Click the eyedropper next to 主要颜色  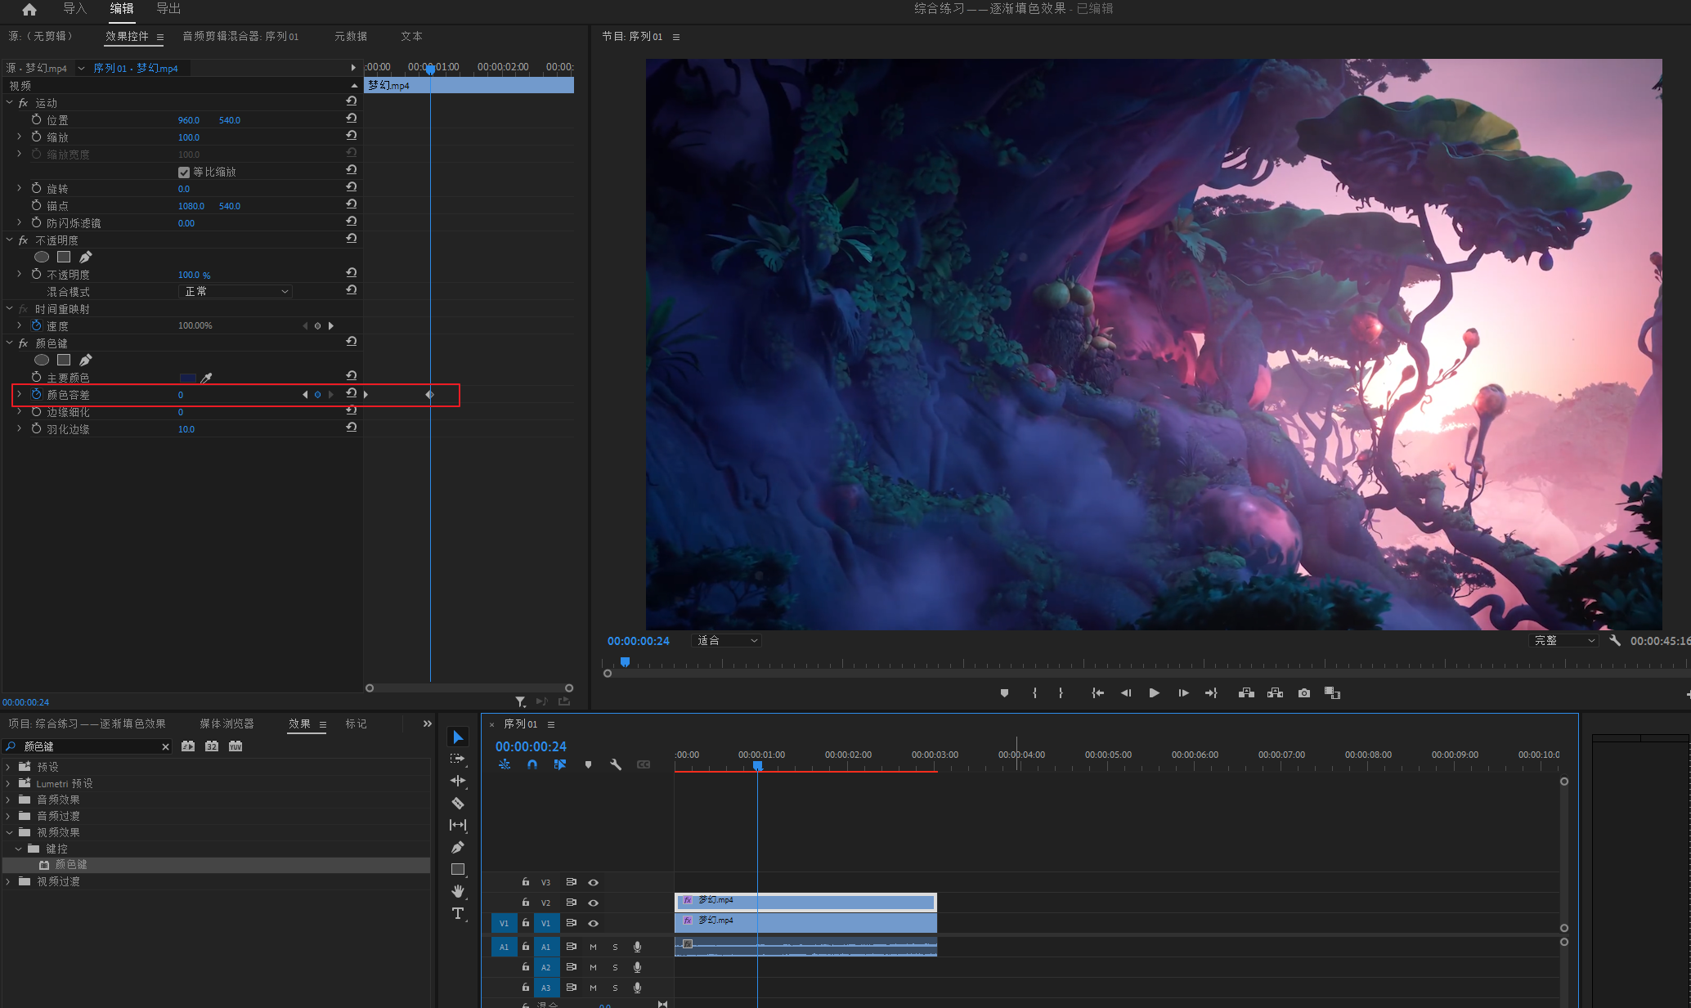pos(207,378)
